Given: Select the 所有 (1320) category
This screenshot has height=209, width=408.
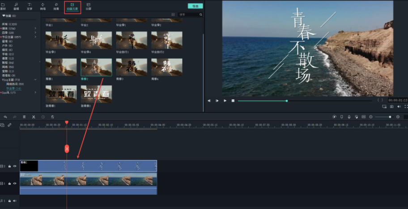Looking at the screenshot, I should coord(8,24).
